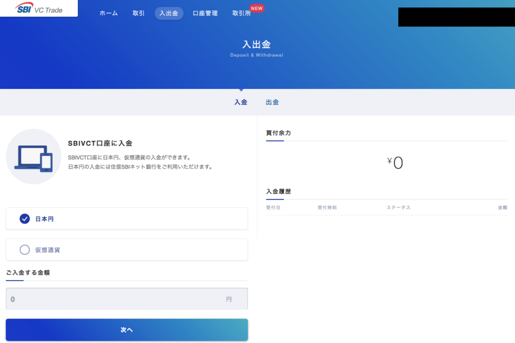Screen dimensions: 515x343
Task: Click the 円 unit label in amount field
Action: tap(229, 299)
